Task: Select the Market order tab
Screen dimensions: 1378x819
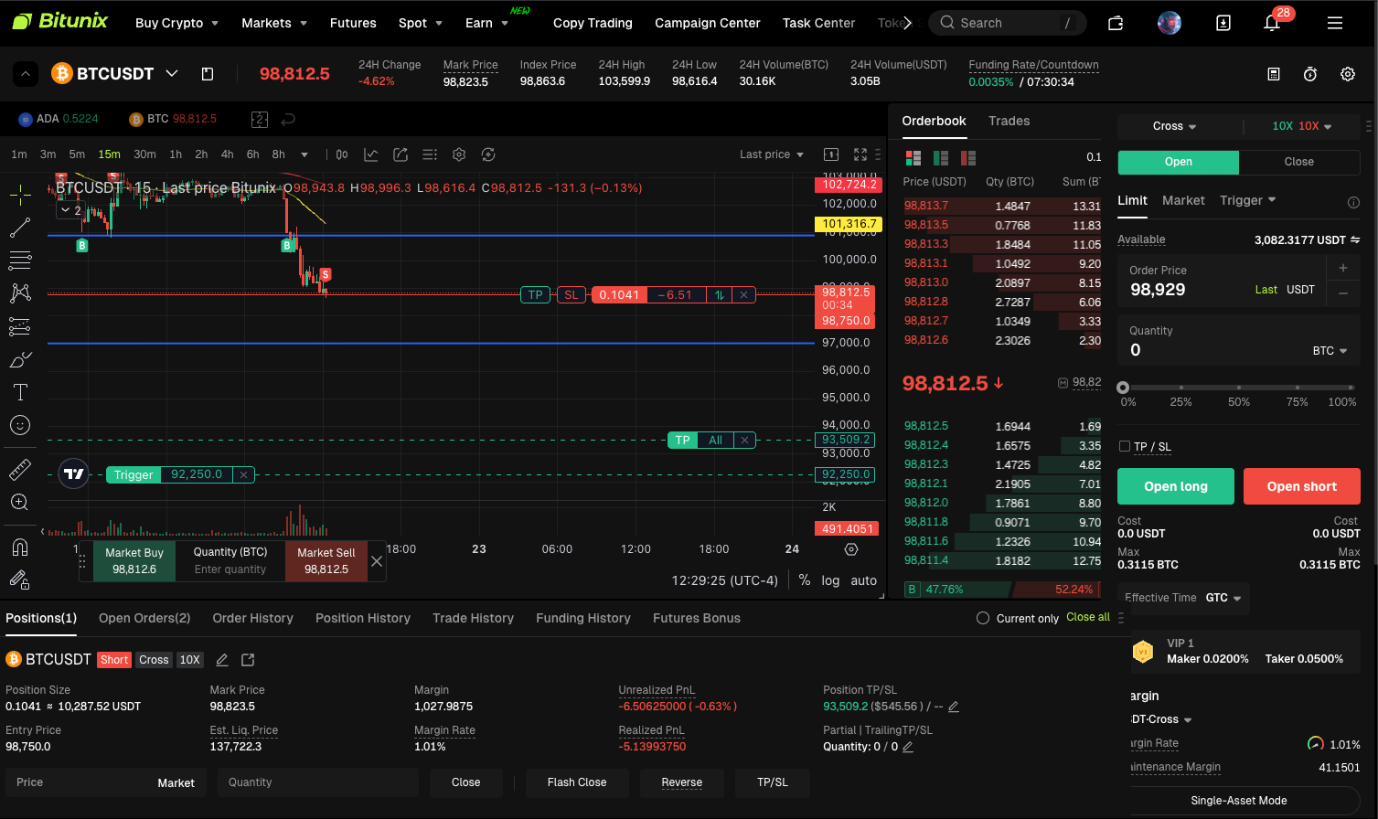Action: (x=1183, y=200)
